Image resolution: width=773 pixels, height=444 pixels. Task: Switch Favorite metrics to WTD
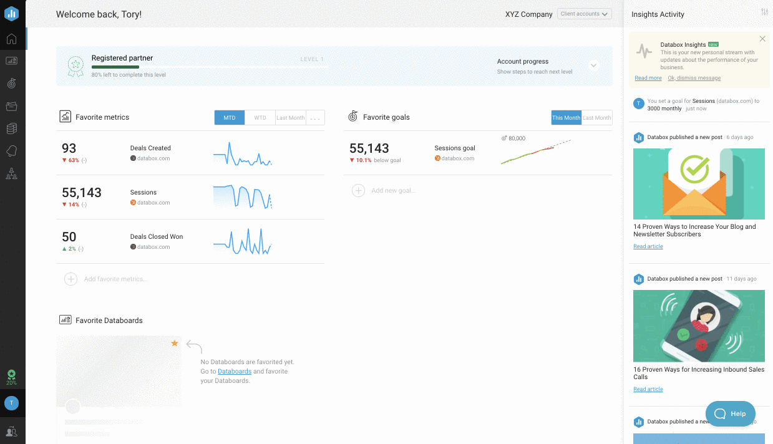pos(260,118)
